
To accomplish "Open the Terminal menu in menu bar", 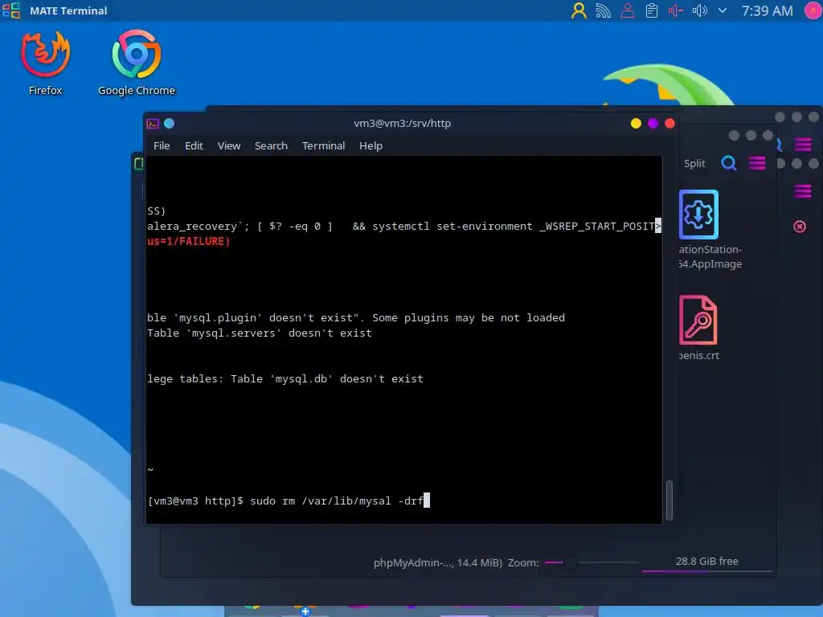I will [323, 146].
